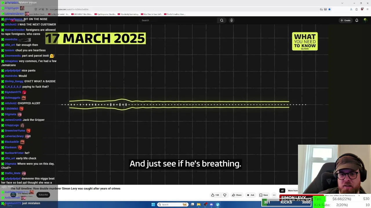Click chat username JamesCrumb
This screenshot has width=371, height=208.
[x=13, y=120]
